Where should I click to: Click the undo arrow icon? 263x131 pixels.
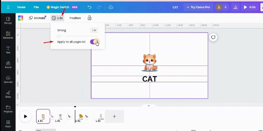(x=89, y=7)
